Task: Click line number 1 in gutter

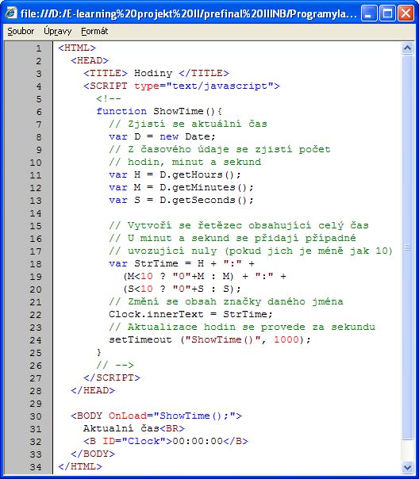Action: [x=39, y=48]
